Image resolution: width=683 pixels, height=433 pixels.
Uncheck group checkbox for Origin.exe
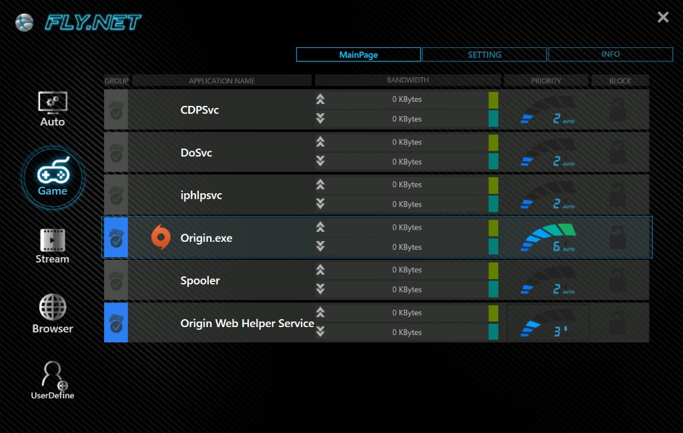(x=116, y=238)
